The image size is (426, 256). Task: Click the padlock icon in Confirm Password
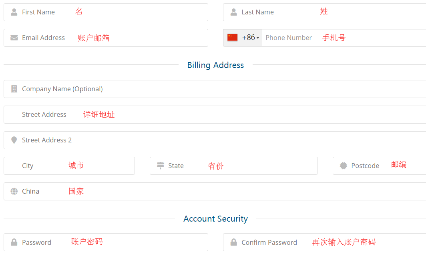click(x=234, y=242)
